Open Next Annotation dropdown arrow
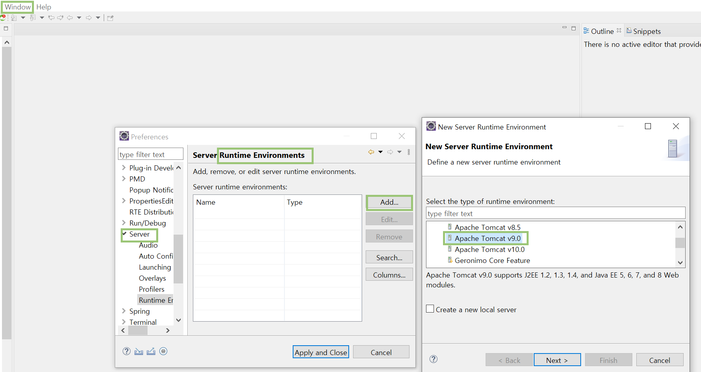This screenshot has height=372, width=701. (x=23, y=18)
